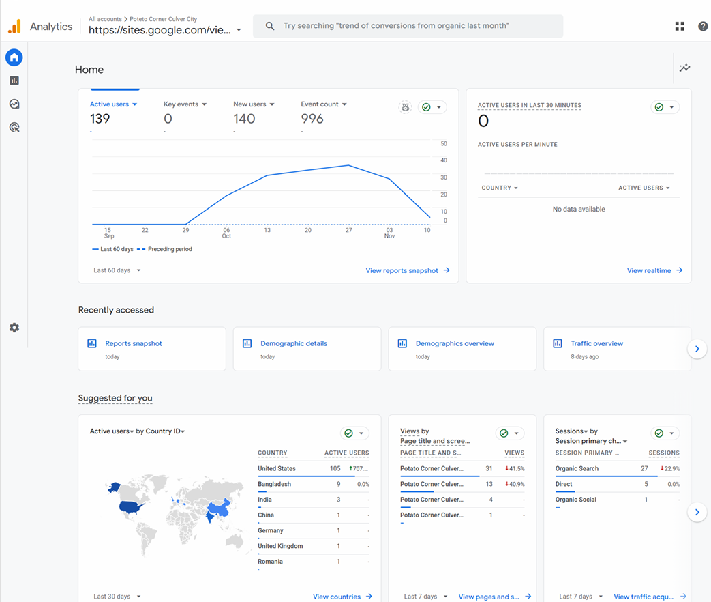Open the Explore icon in sidebar
The height and width of the screenshot is (602, 711).
coord(14,104)
